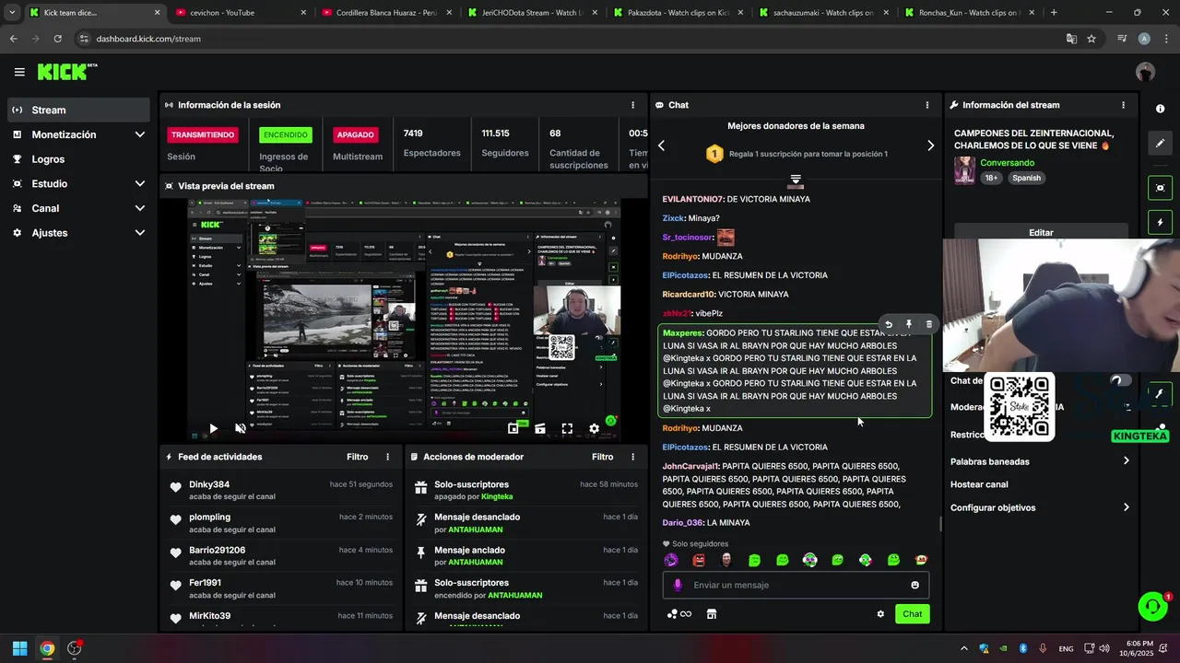Open options menu for Chat panel
Image resolution: width=1180 pixels, height=663 pixels.
tap(926, 105)
